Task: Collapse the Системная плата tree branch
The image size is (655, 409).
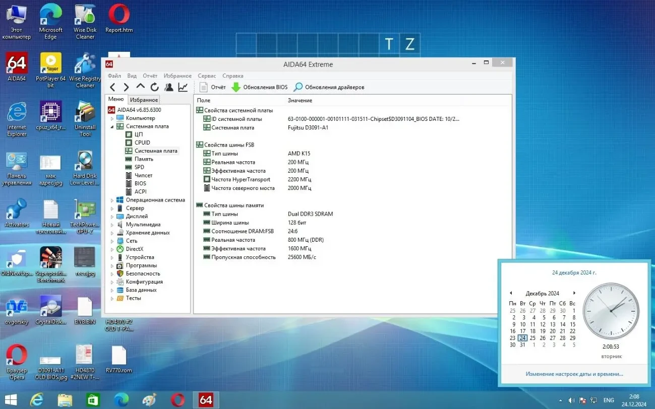Action: click(x=111, y=126)
